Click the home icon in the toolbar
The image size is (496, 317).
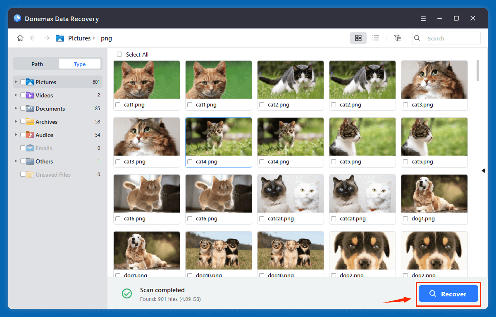20,38
